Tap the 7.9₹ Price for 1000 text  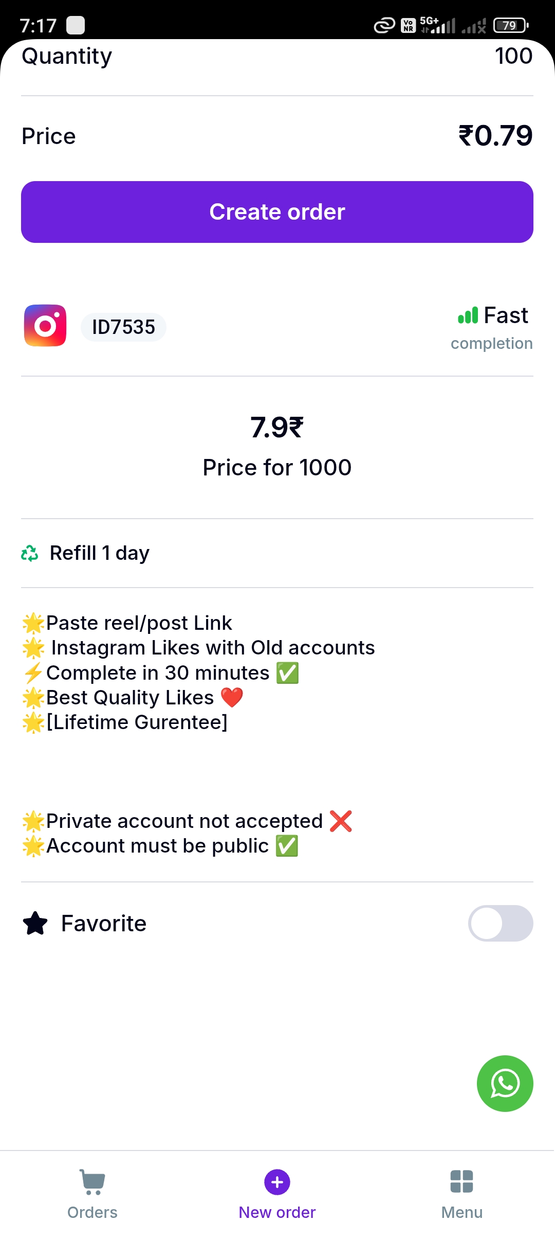click(x=277, y=447)
